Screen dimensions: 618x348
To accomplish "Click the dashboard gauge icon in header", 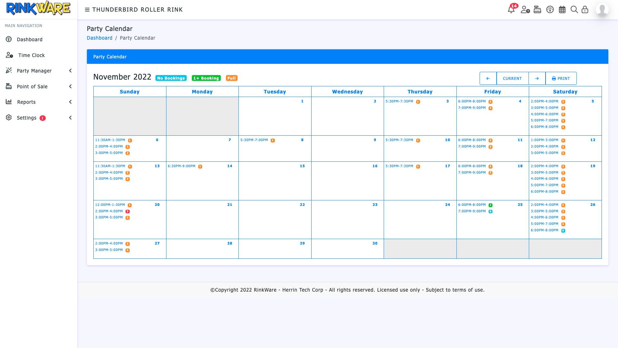I will click(550, 10).
